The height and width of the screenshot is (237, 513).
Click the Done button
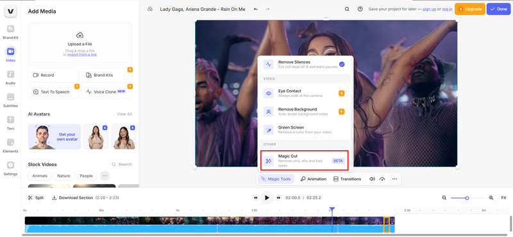pyautogui.click(x=499, y=9)
